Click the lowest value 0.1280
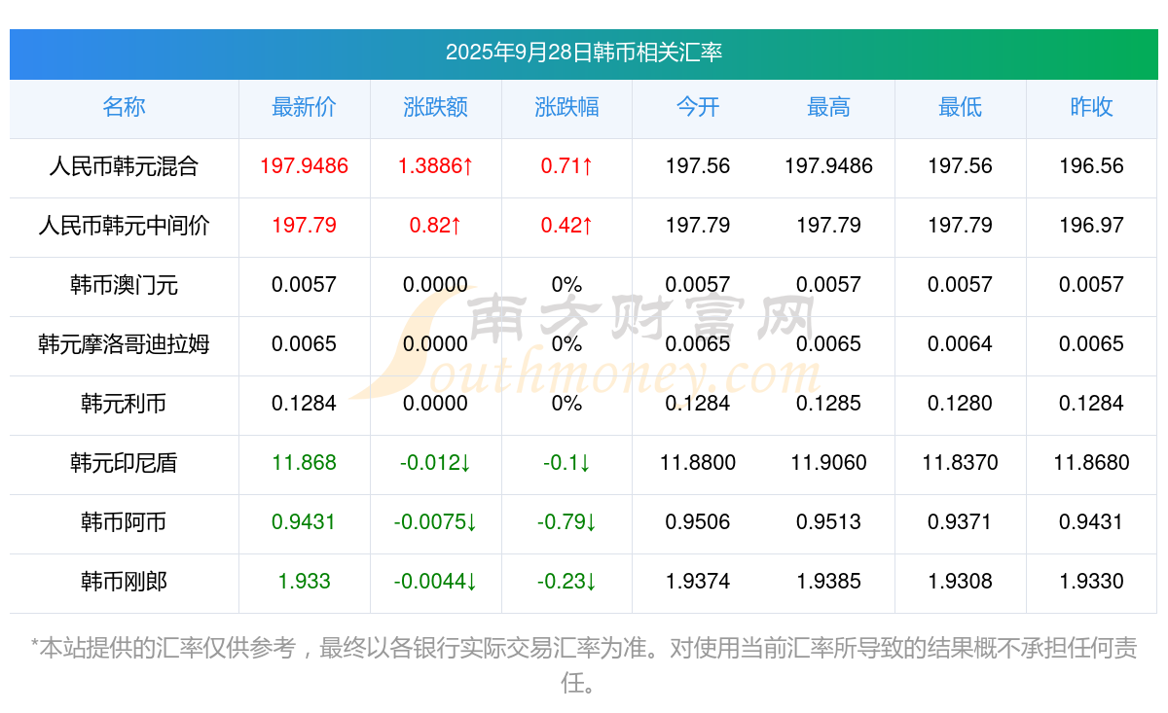The image size is (1168, 713). click(960, 404)
